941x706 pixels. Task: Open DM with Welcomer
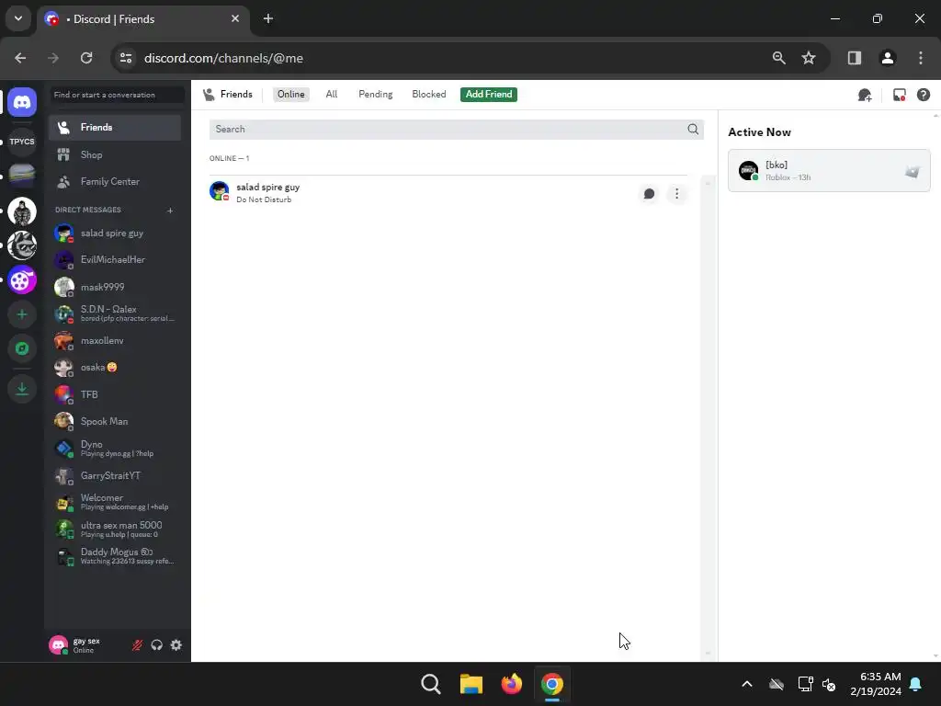115,502
